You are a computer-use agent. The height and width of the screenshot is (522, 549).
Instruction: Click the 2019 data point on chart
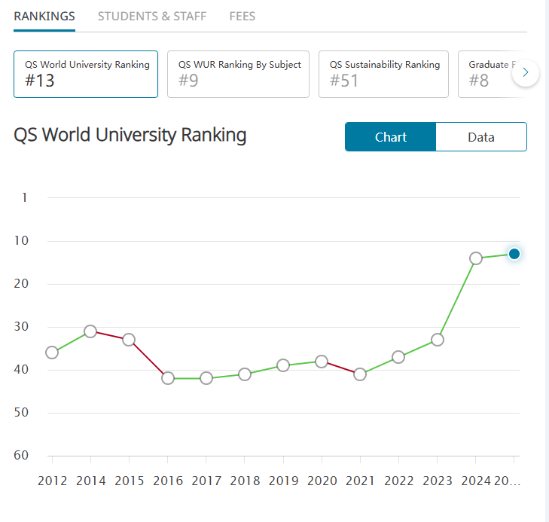click(283, 365)
